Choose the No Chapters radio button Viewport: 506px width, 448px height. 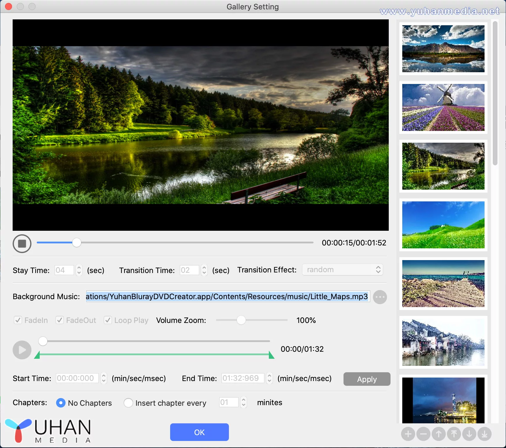pos(61,403)
